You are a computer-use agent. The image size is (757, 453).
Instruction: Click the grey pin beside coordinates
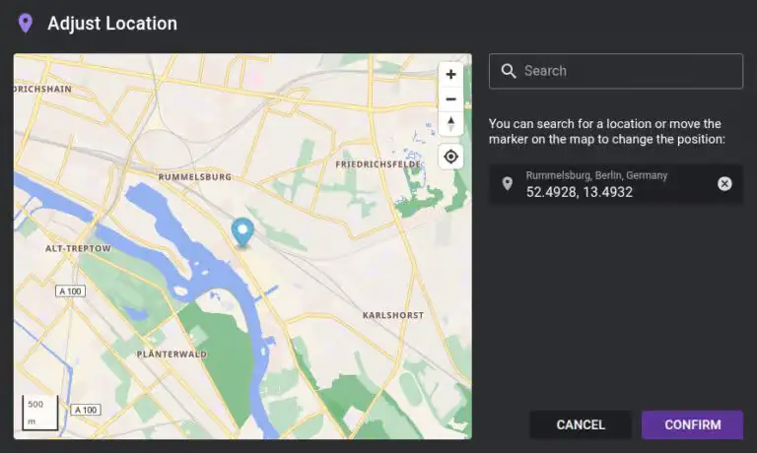click(x=507, y=184)
